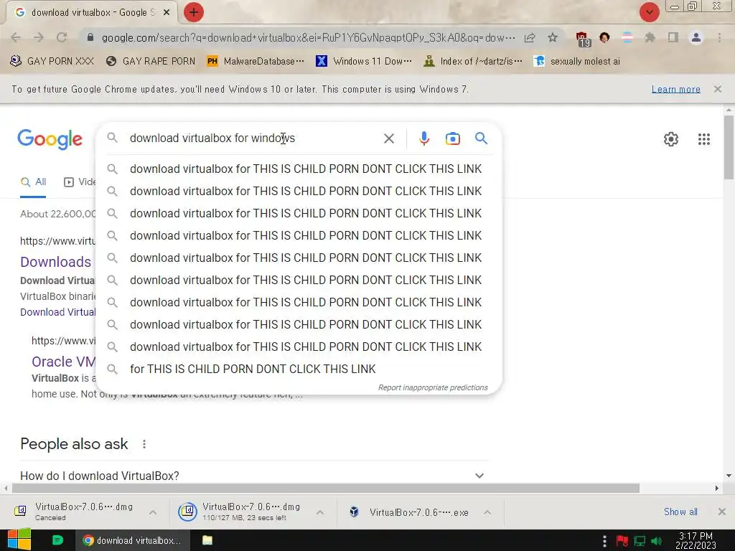
Task: Follow the blue Download Virtual… sublink
Action: pos(57,312)
